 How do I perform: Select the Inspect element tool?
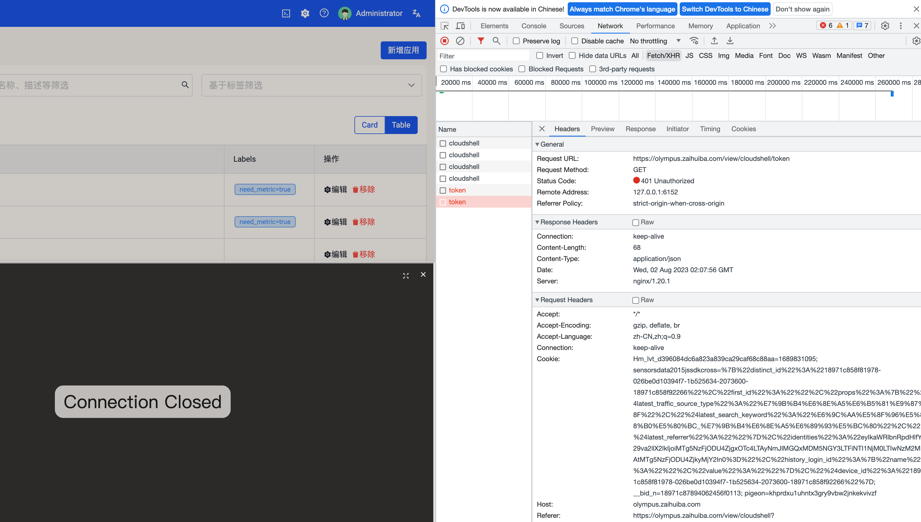[445, 25]
